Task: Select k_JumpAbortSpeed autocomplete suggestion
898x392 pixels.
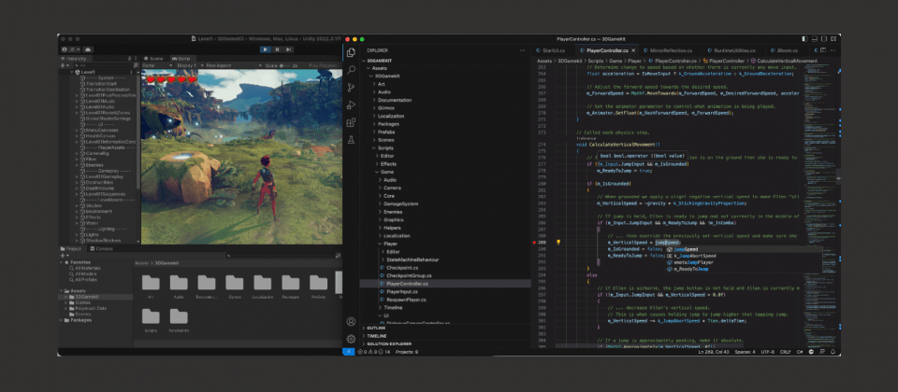Action: pos(744,256)
